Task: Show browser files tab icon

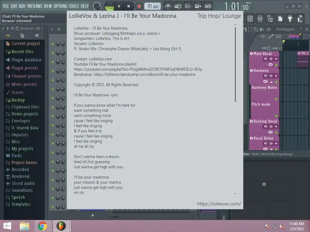Action: [22, 36]
